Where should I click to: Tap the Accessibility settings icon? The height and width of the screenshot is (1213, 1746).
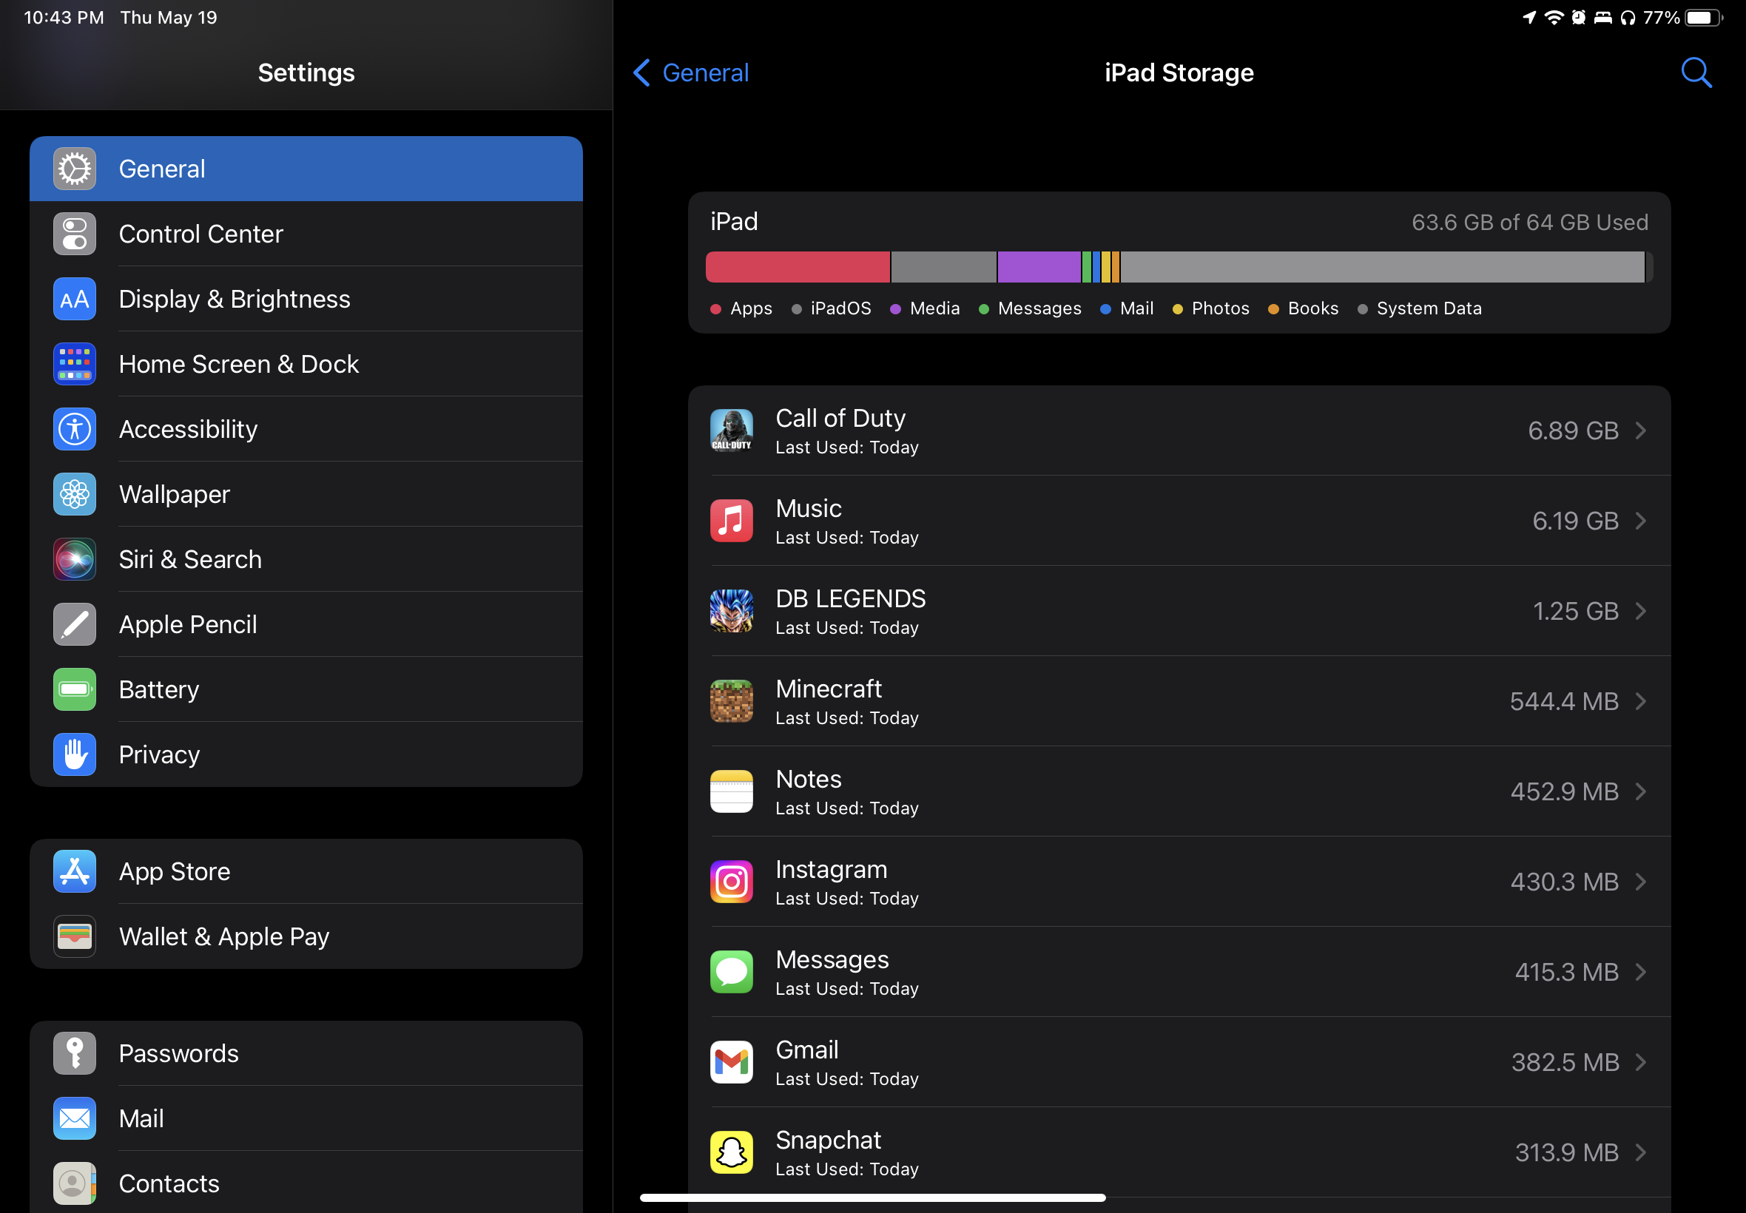[x=75, y=430]
